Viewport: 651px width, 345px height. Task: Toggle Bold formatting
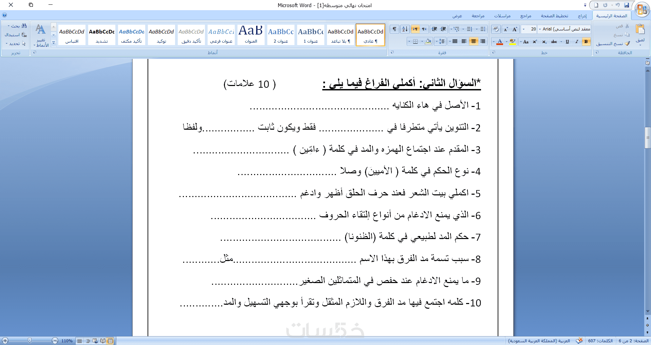586,42
